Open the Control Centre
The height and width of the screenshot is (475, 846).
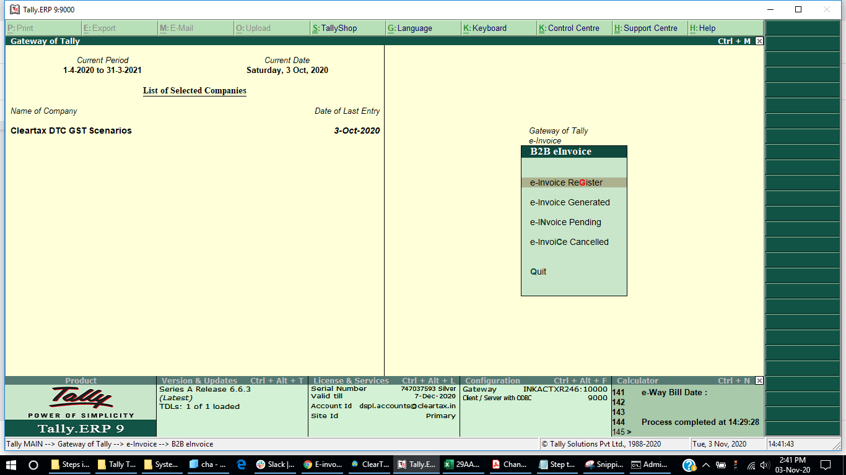point(574,28)
